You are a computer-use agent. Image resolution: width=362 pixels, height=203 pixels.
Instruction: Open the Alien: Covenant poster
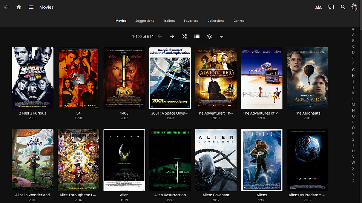click(x=216, y=160)
